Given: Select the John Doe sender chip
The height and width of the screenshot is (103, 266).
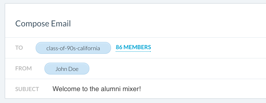Looking at the screenshot, I should (67, 69).
